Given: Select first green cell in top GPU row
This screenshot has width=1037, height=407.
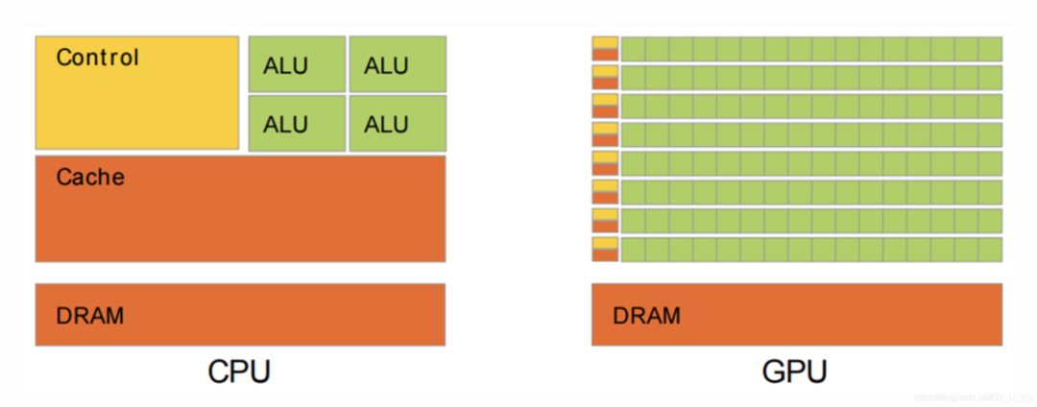Looking at the screenshot, I should click(633, 48).
